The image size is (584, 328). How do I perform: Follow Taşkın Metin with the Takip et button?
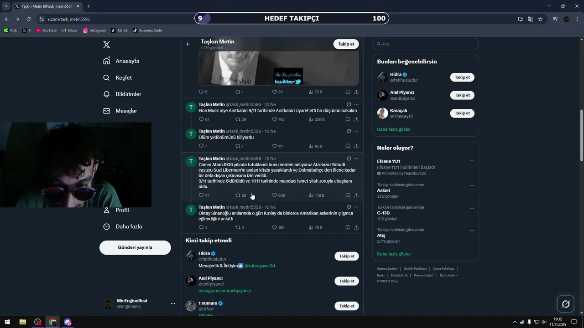tap(346, 44)
